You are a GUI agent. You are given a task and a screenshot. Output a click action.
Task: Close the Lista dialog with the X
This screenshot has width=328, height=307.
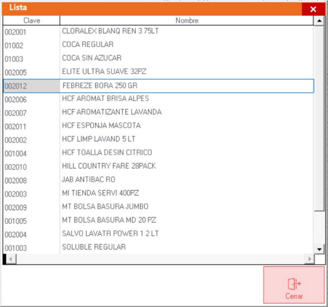[313, 9]
